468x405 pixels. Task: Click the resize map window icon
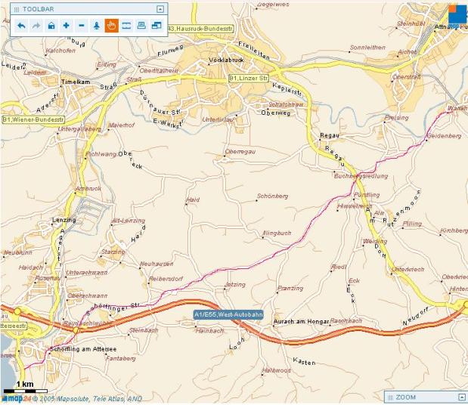click(157, 26)
